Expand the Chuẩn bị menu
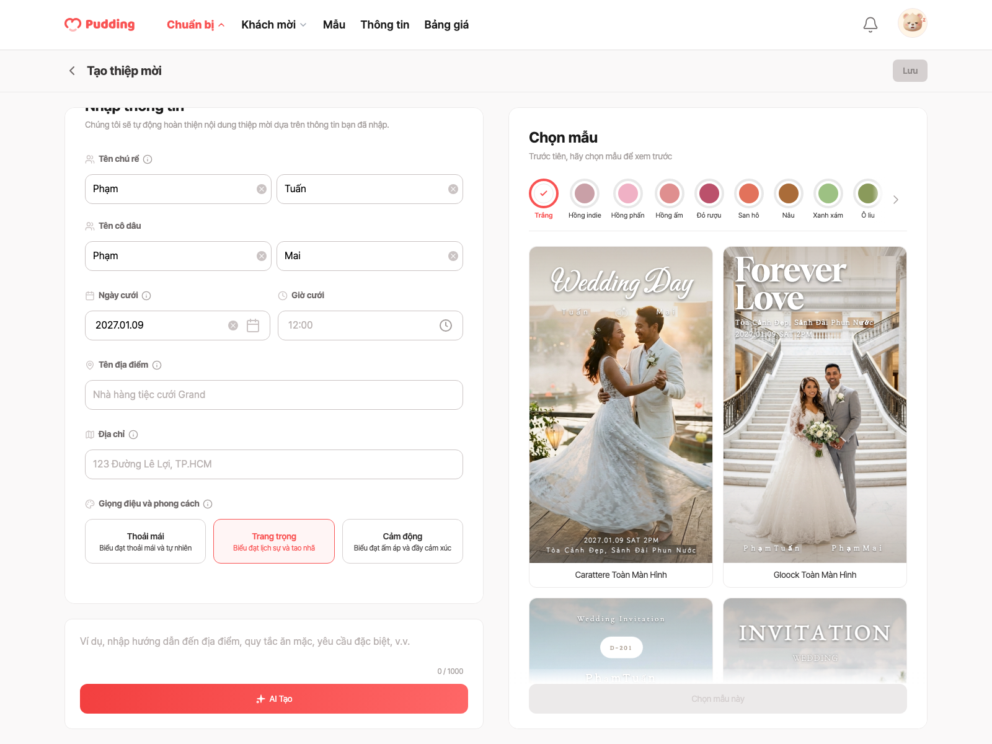This screenshot has width=992, height=744. 195,25
